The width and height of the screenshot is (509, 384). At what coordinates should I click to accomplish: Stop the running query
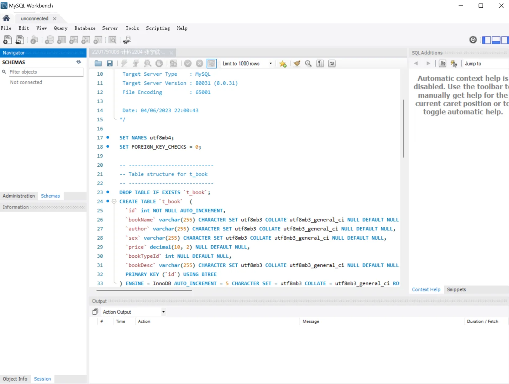159,64
